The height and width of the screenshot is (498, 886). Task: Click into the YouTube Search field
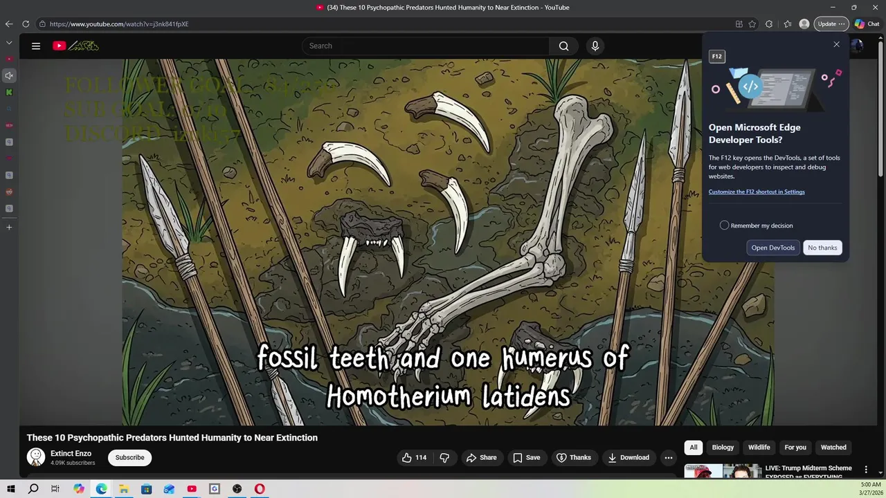click(426, 46)
